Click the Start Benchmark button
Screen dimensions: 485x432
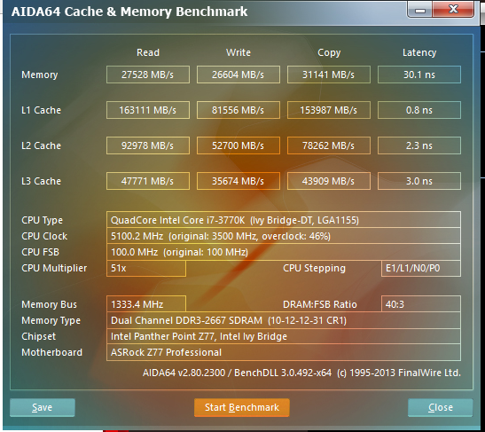pos(242,407)
